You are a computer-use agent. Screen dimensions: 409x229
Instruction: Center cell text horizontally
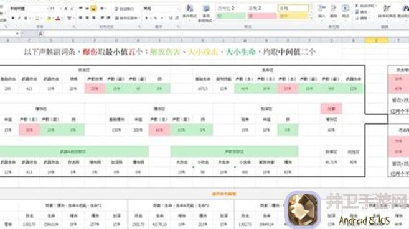click(x=87, y=18)
